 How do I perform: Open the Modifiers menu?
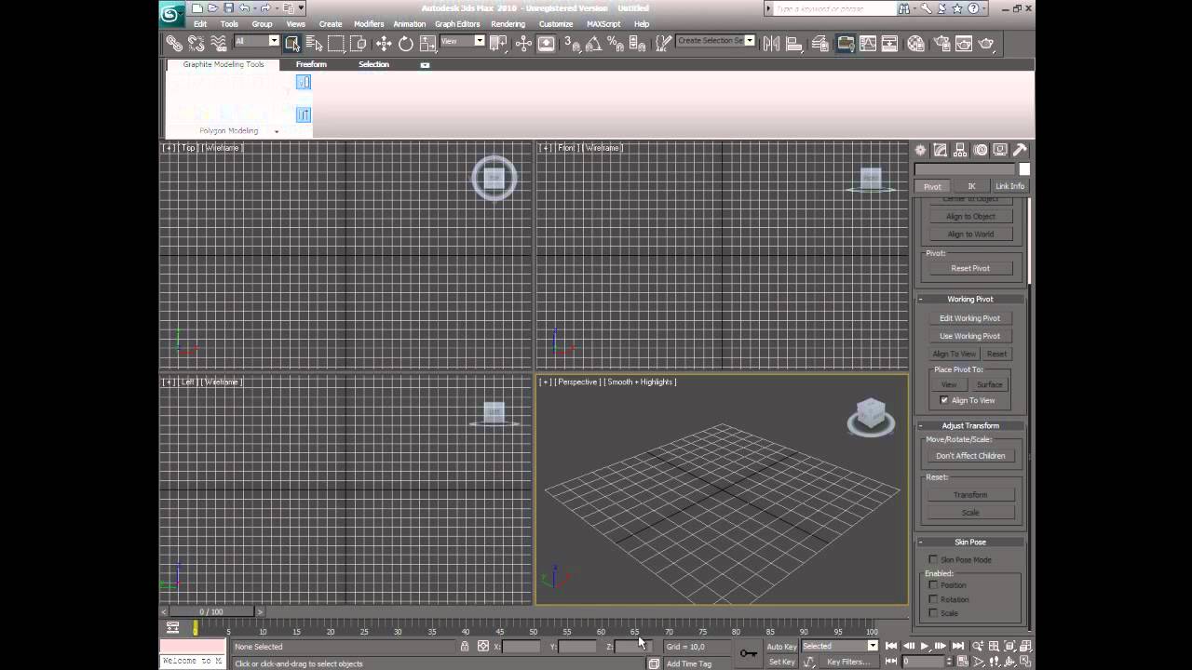[369, 24]
